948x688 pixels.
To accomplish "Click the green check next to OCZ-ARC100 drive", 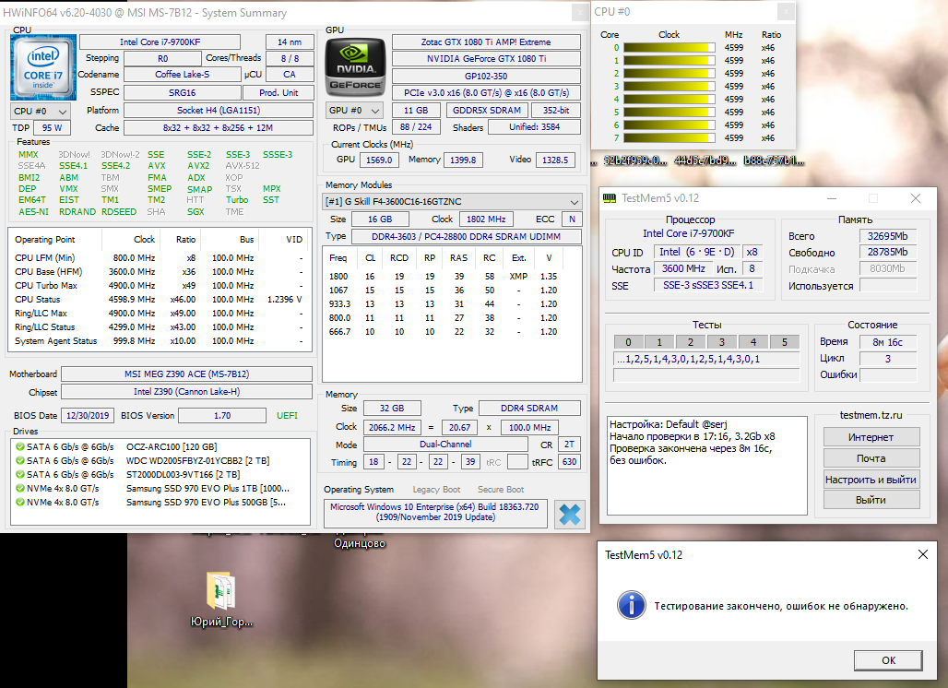I will click(x=20, y=446).
